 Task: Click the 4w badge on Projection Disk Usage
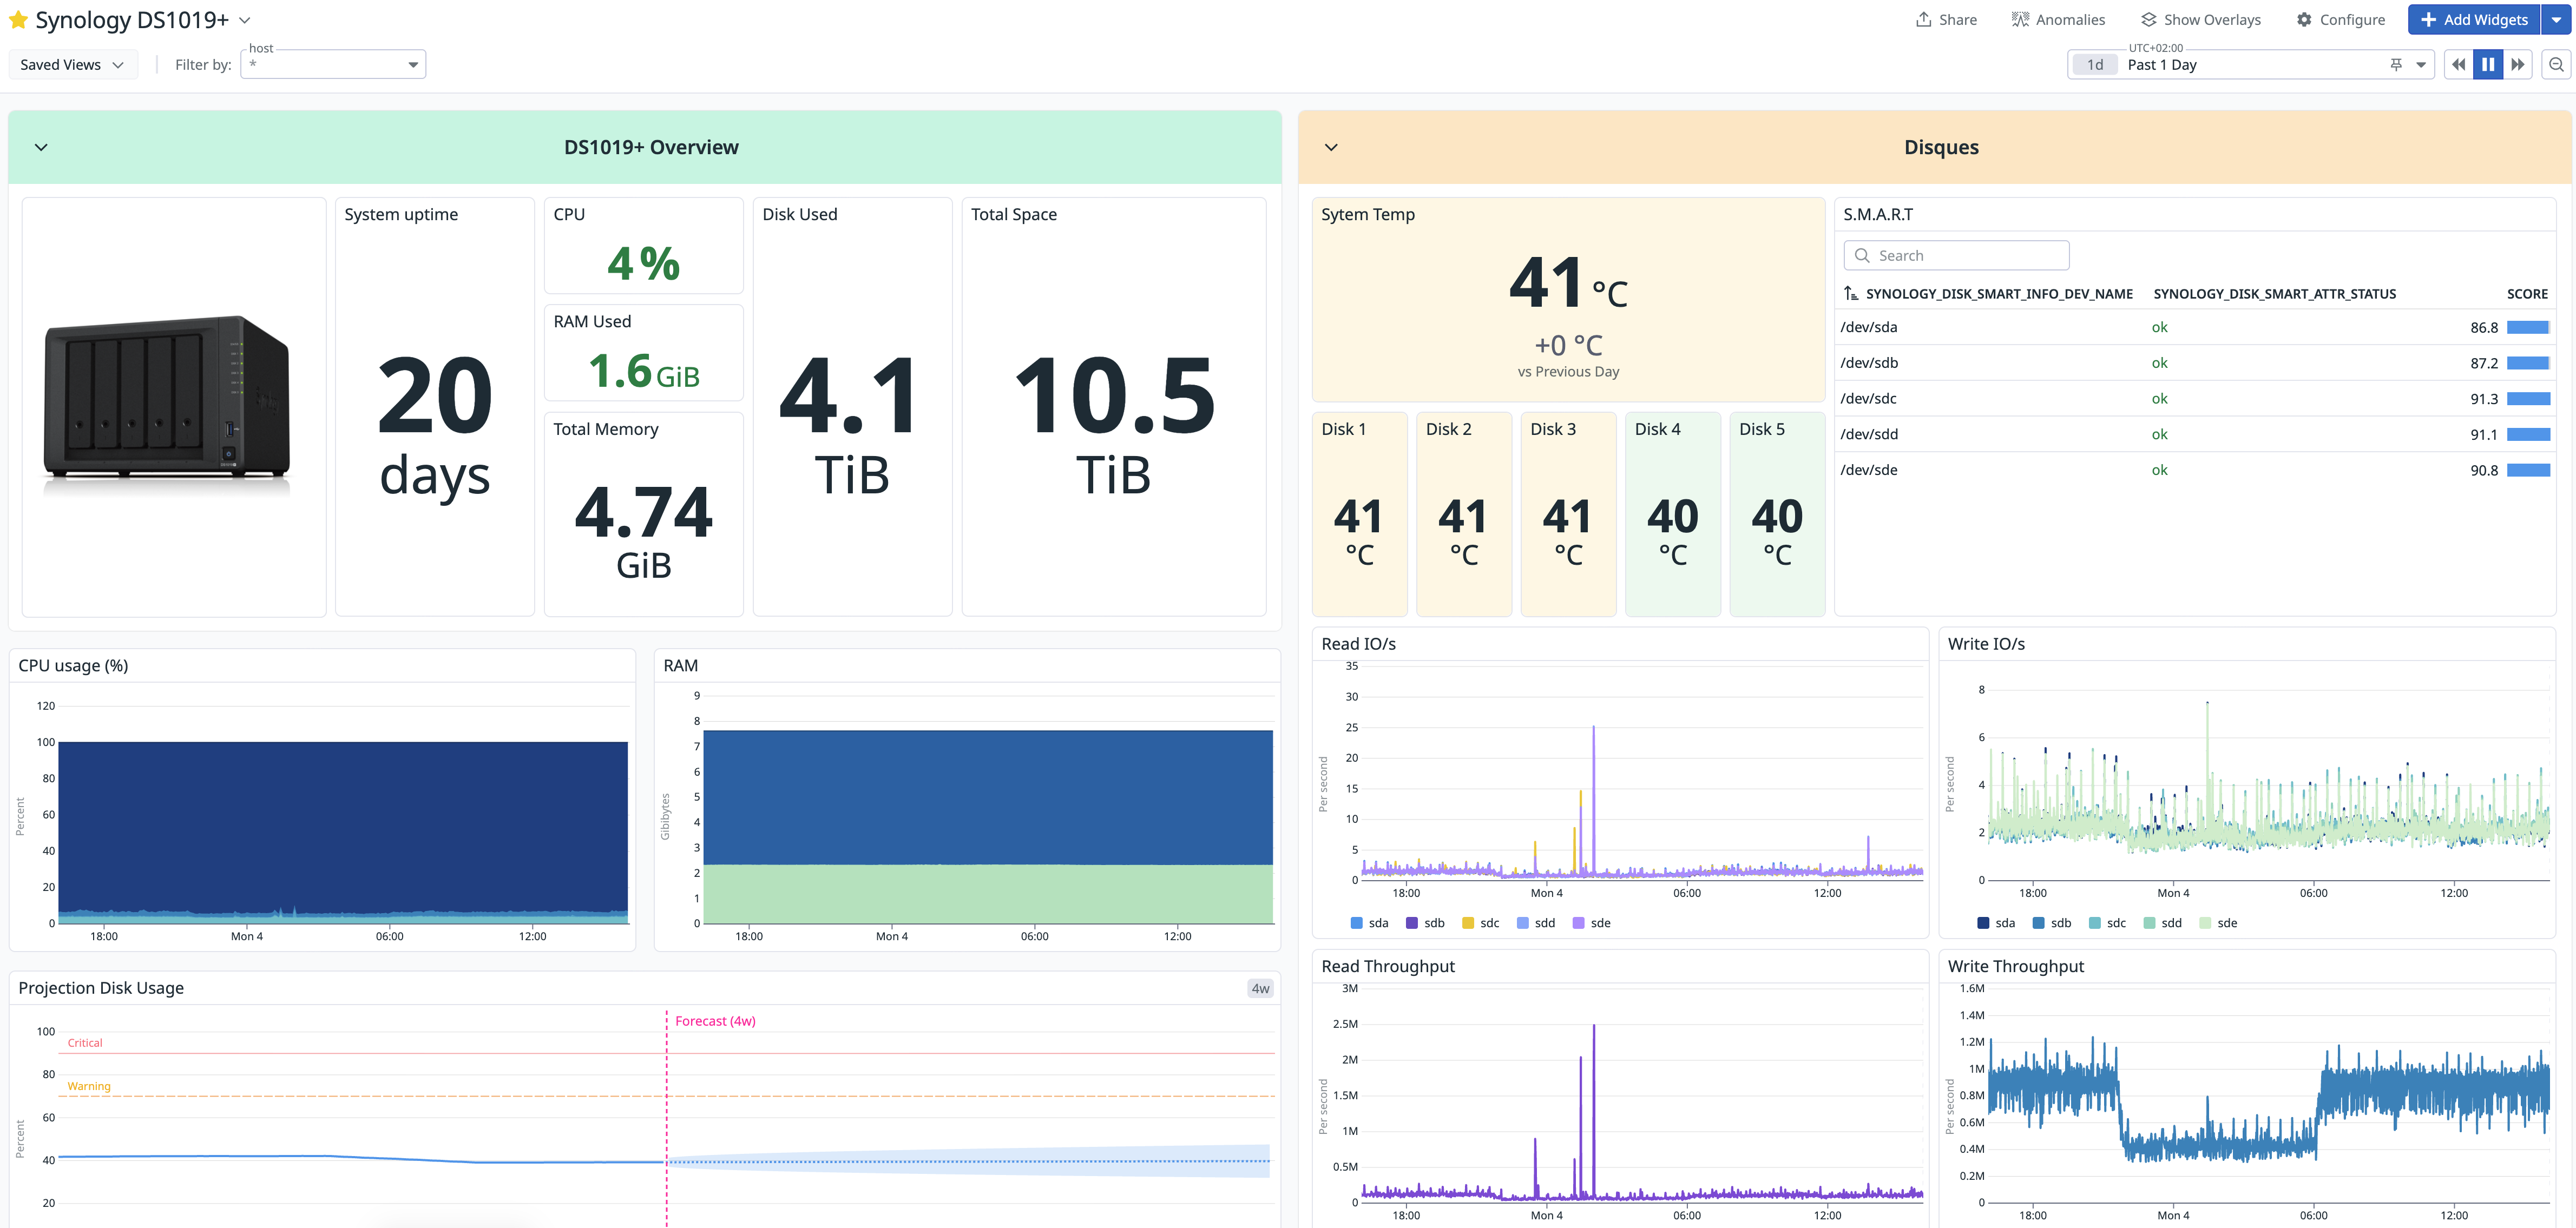(x=1260, y=988)
